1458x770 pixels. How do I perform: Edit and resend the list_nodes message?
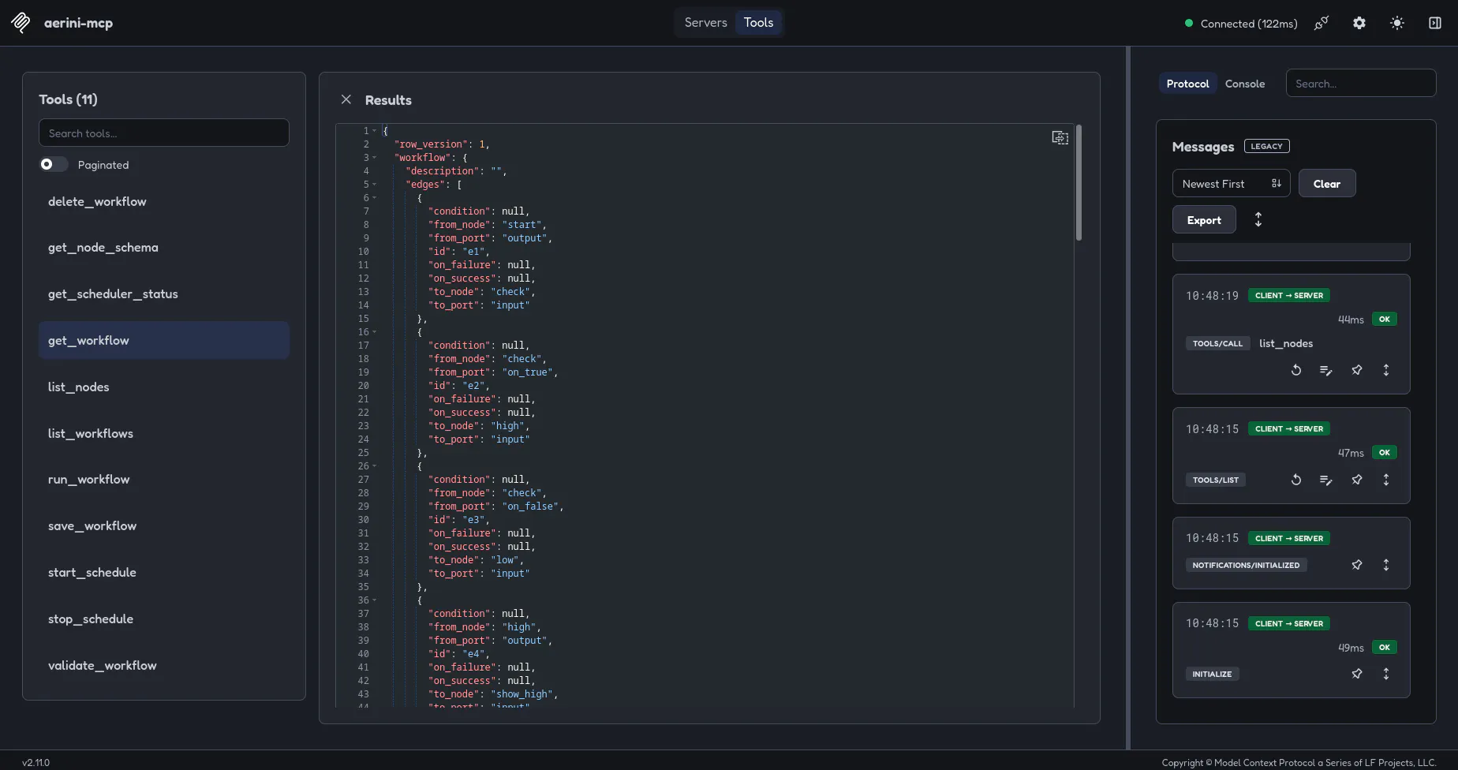pos(1325,370)
